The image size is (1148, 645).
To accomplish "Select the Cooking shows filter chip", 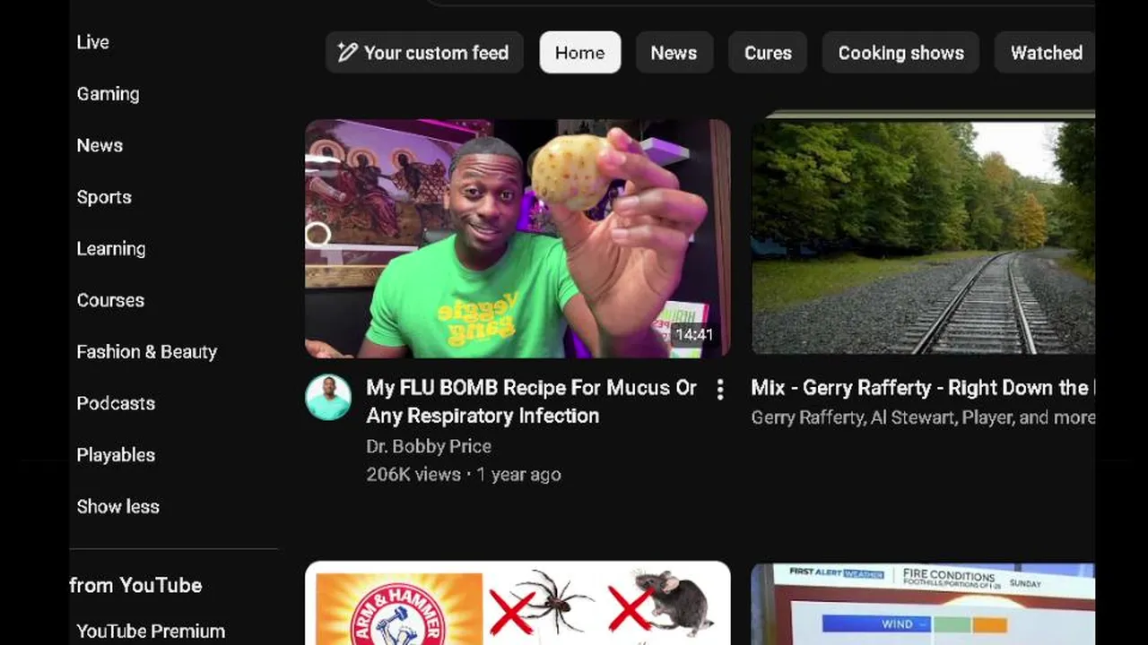I will (x=900, y=53).
